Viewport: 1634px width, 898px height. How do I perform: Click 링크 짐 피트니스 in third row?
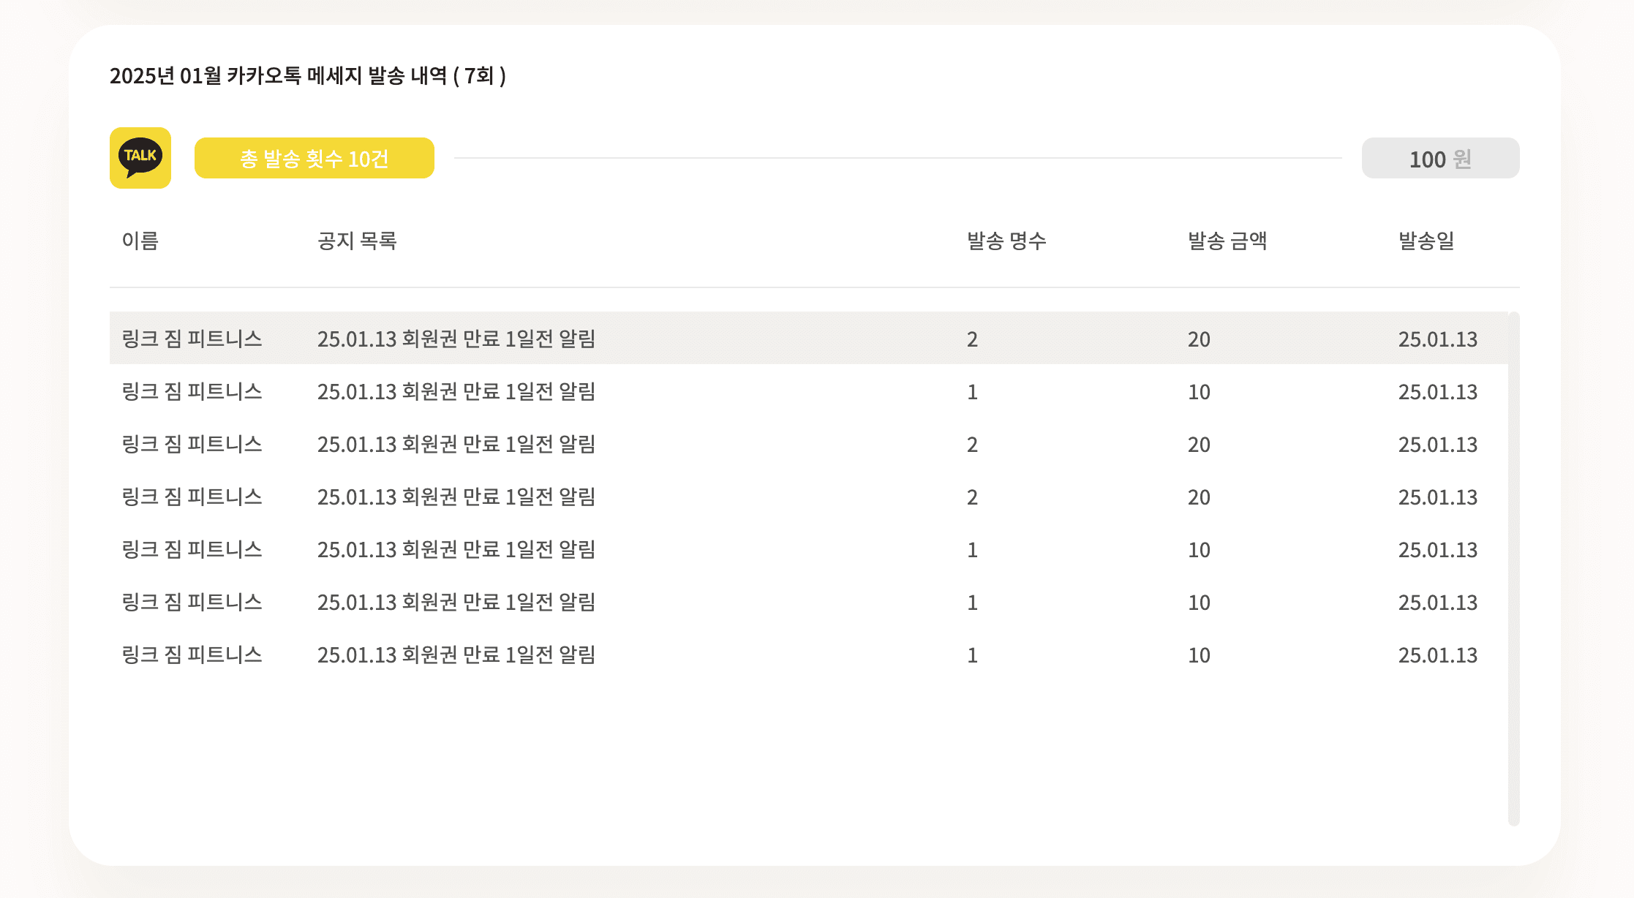coord(192,444)
